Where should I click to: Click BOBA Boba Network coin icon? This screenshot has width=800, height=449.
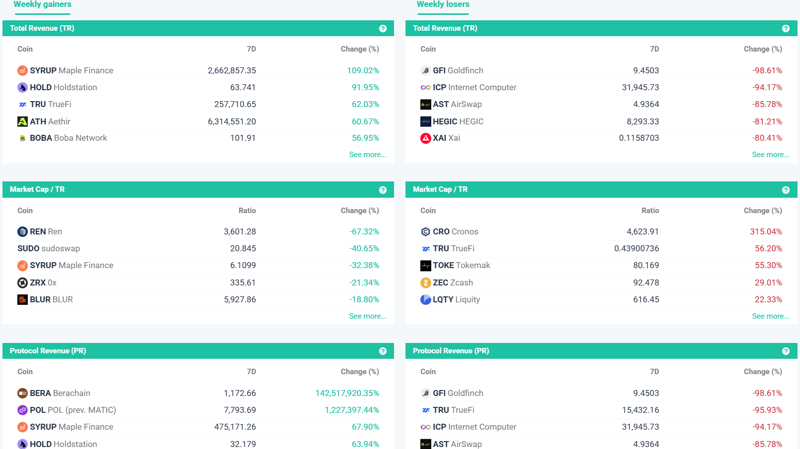[22, 138]
